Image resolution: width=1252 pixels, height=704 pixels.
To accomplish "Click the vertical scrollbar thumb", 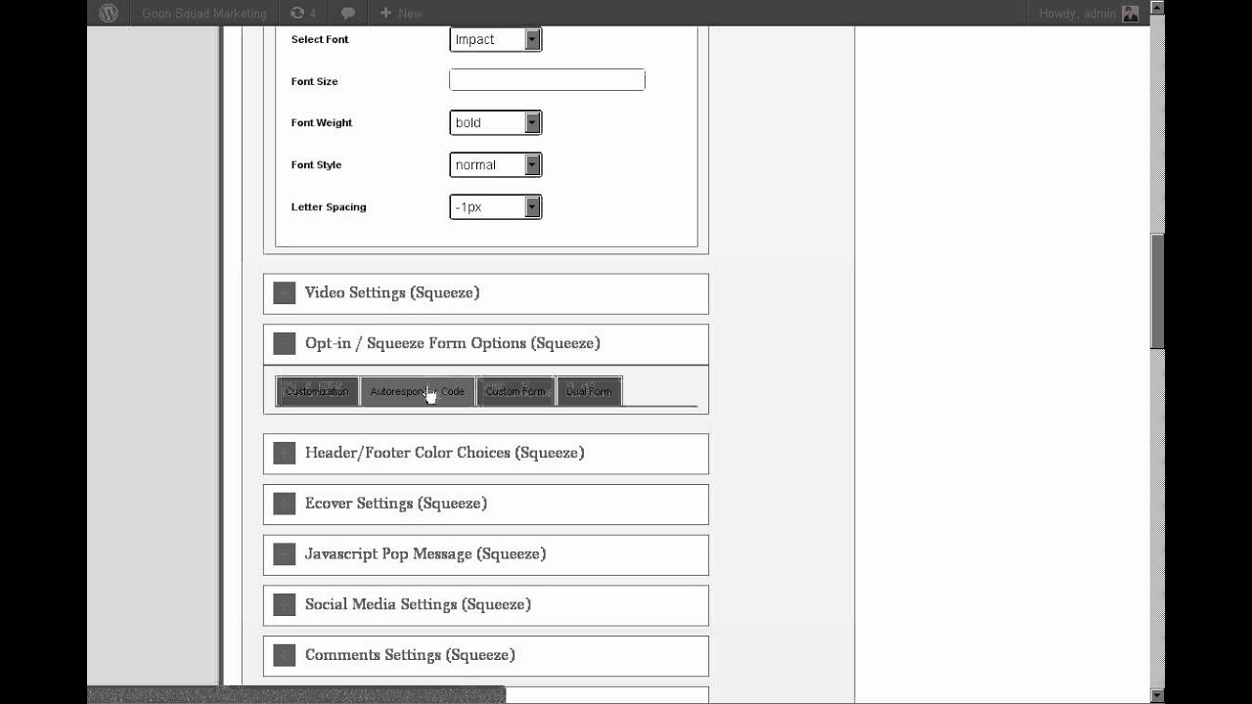I will [x=1158, y=291].
